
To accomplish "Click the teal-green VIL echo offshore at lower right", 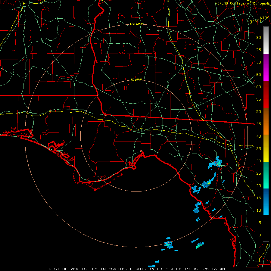I will coord(200,245).
